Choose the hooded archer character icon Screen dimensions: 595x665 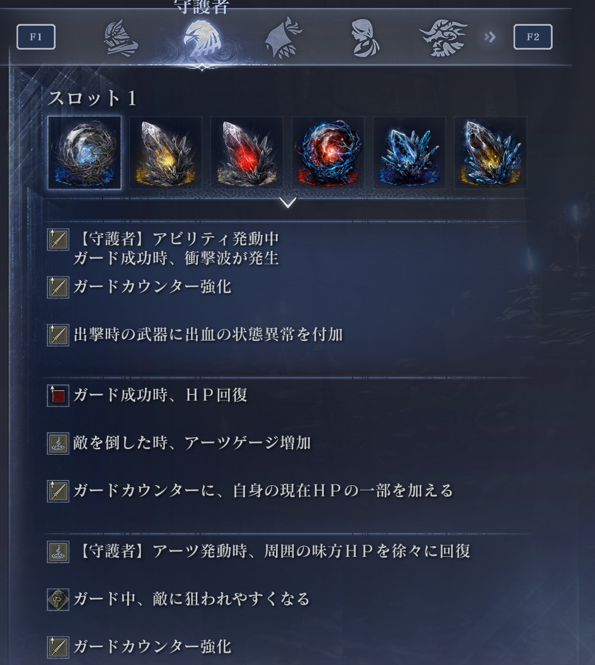tap(283, 37)
